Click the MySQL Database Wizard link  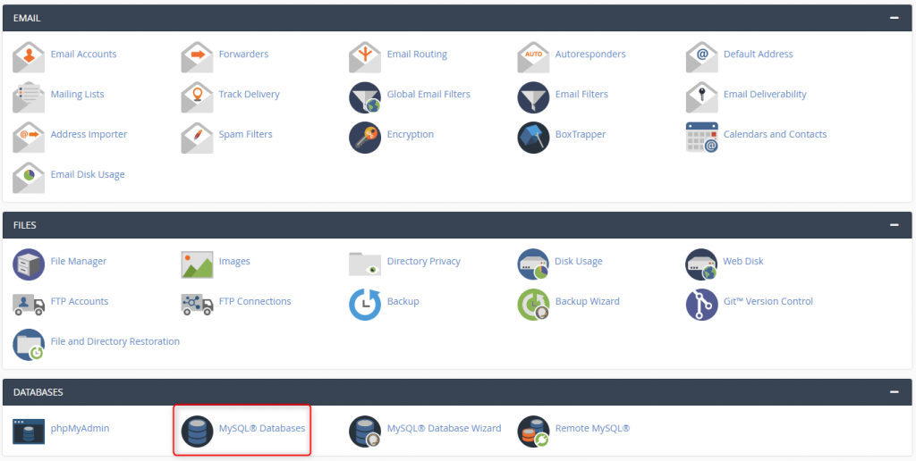444,429
